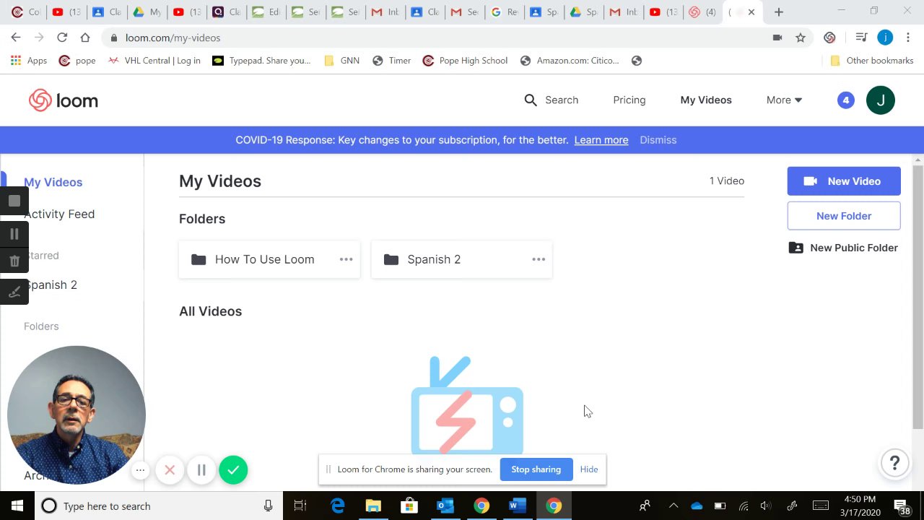Viewport: 924px width, 520px height.
Task: Open the Windows notification center
Action: click(x=902, y=506)
